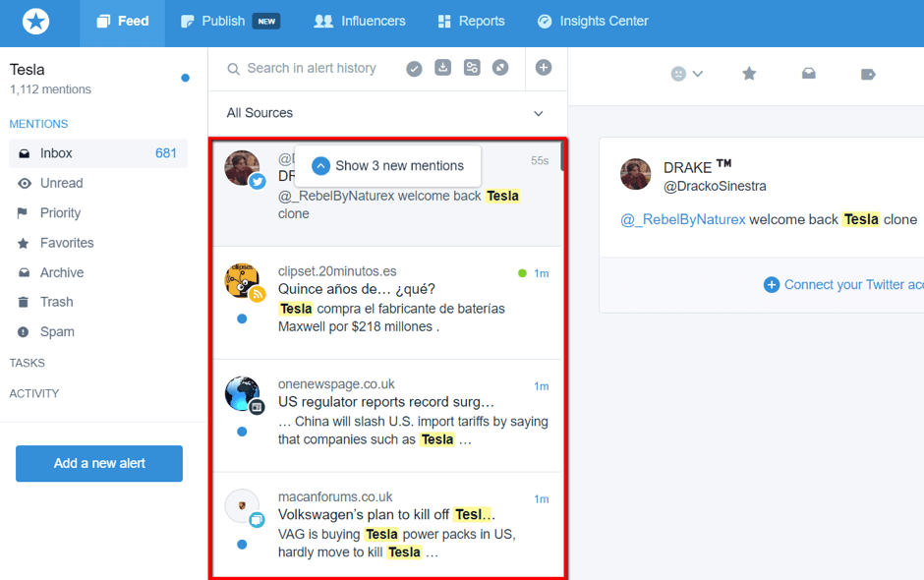Screen dimensions: 924x580
Task: Expand the ACTIVITY section
Action: [x=34, y=394]
